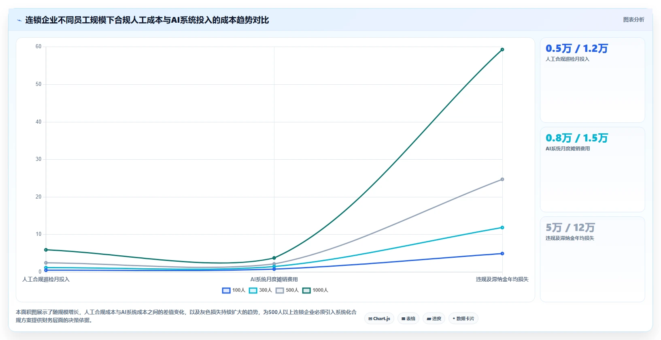661x340 pixels.
Task: Click the 1000人 data point at 违规及滞纳金年均损失
Action: pos(502,49)
